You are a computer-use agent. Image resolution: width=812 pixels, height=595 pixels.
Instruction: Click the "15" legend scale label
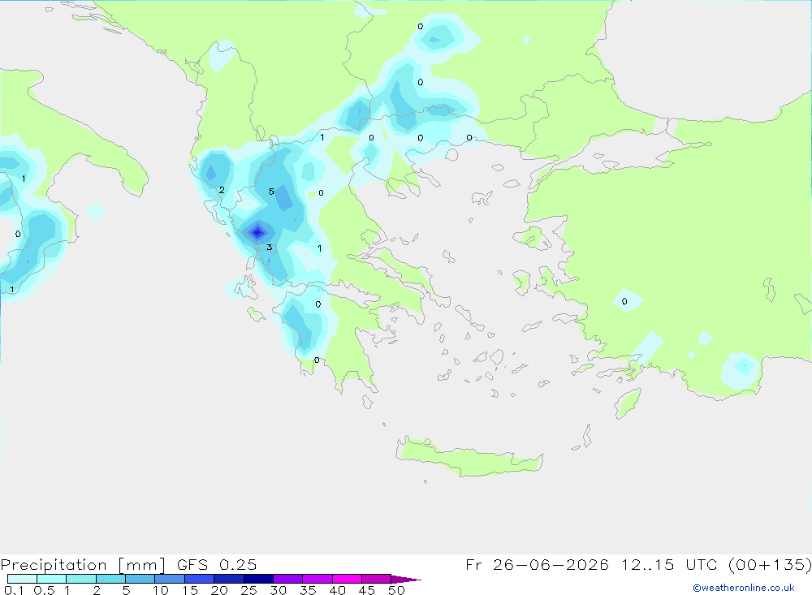point(190,590)
